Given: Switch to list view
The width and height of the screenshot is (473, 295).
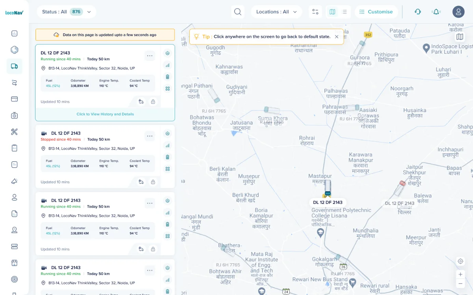Looking at the screenshot, I should (x=345, y=12).
